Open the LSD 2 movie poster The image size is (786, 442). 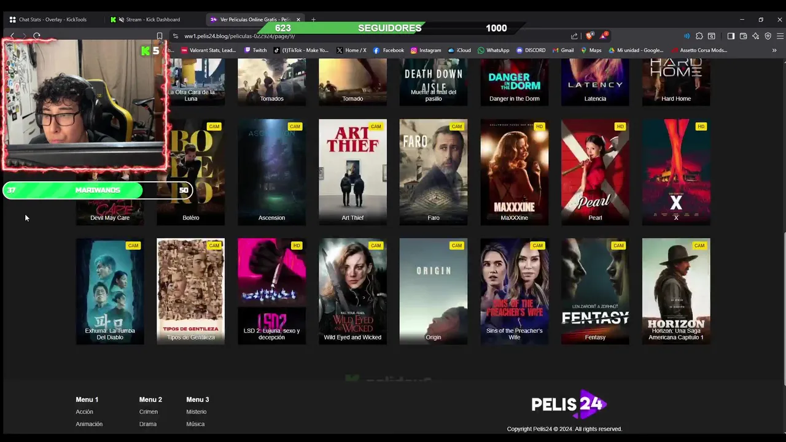pyautogui.click(x=271, y=291)
